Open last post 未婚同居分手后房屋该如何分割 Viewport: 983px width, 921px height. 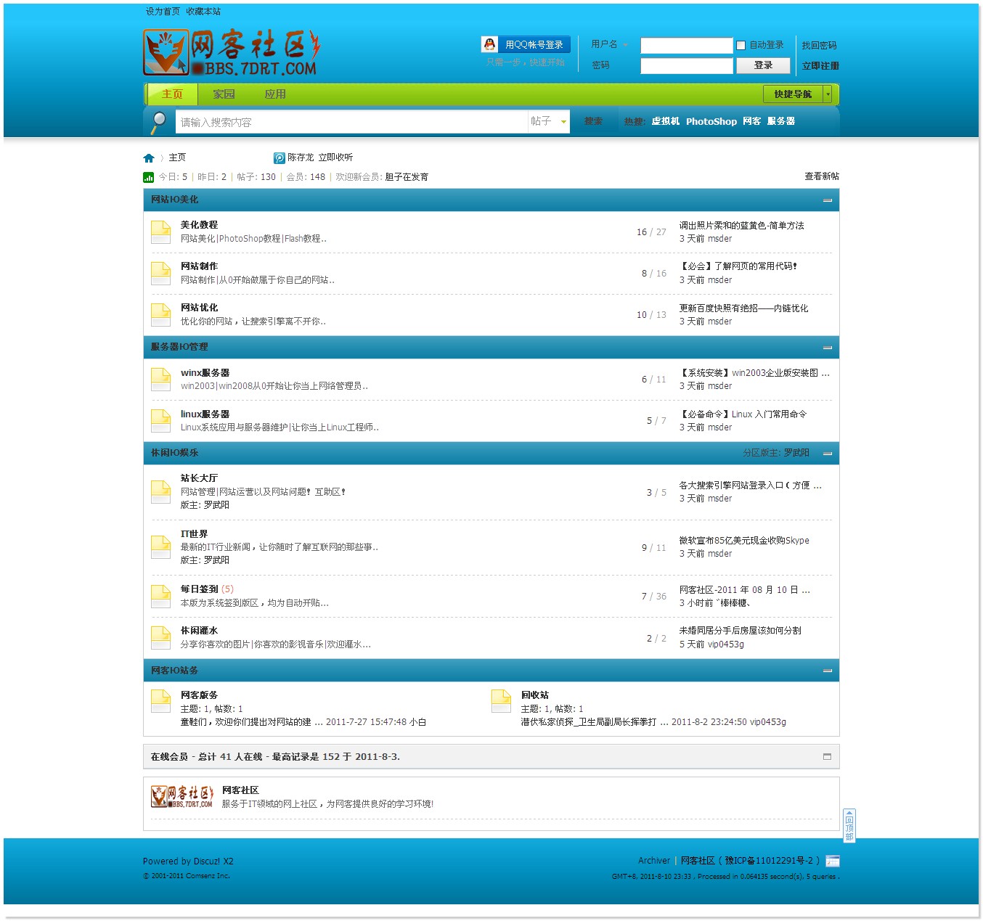coord(740,631)
